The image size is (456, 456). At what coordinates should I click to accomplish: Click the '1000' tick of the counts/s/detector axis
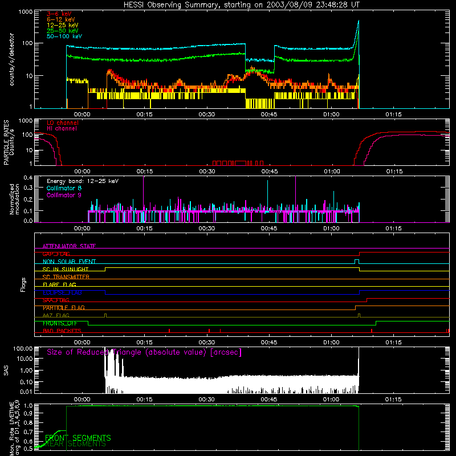(x=26, y=12)
